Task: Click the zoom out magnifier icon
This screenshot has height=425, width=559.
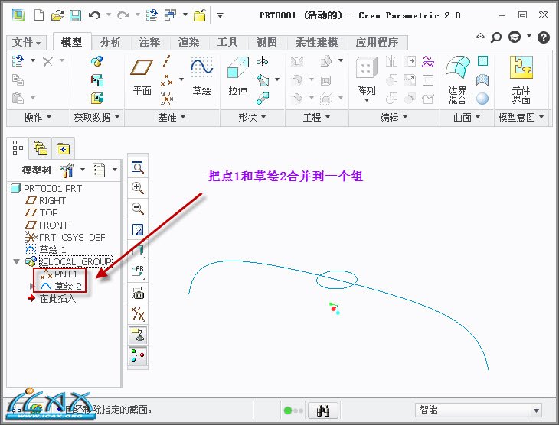Action: click(138, 209)
